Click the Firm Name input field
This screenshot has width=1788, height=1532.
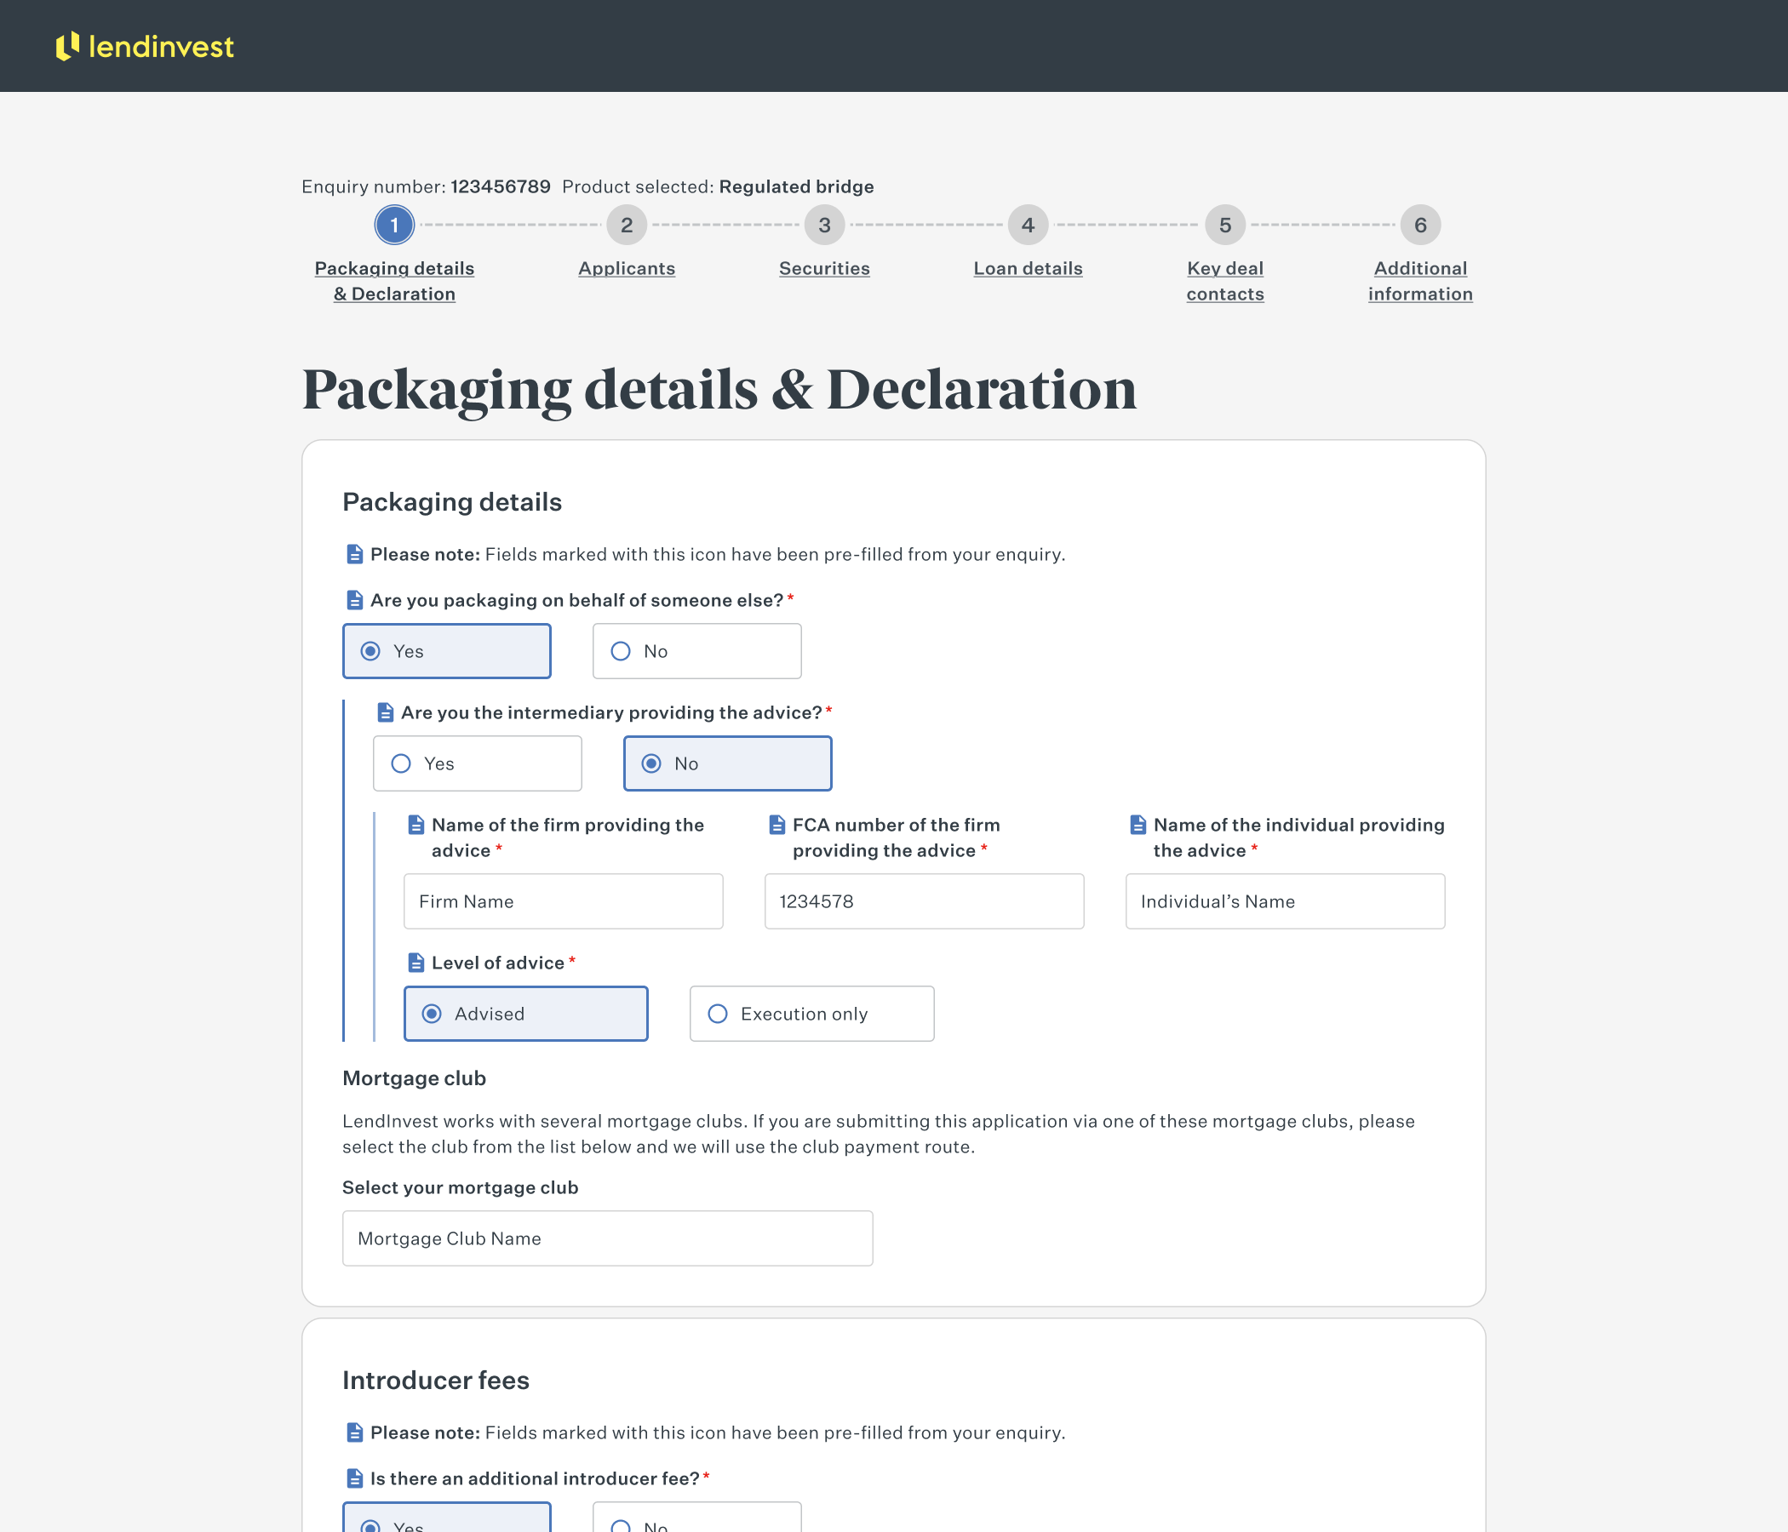(564, 901)
